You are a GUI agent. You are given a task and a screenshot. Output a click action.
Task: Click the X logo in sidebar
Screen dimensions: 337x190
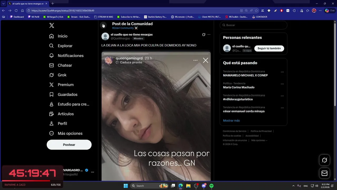pyautogui.click(x=52, y=25)
